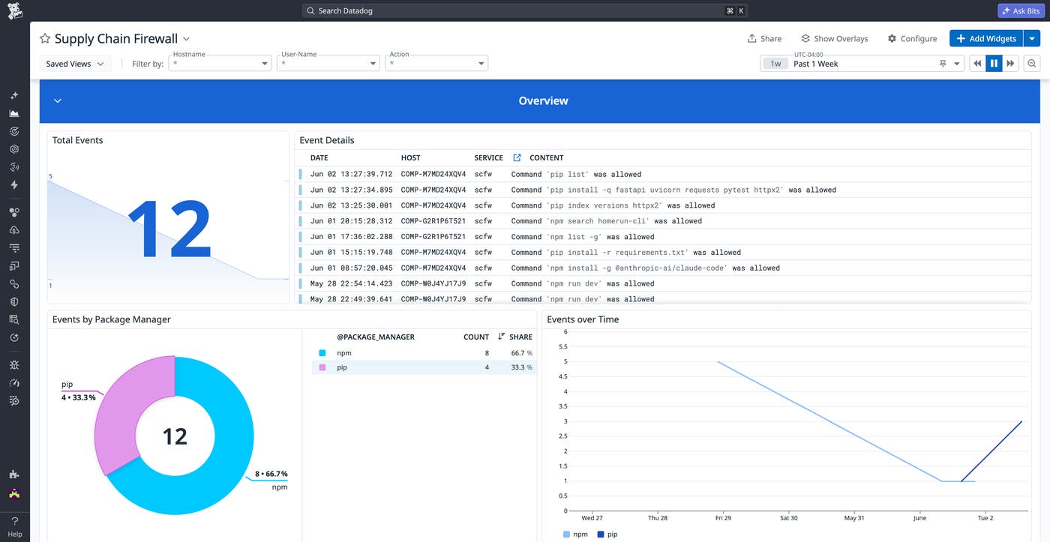Click the external link icon beside SERVICE
This screenshot has width=1050, height=542.
coord(517,157)
